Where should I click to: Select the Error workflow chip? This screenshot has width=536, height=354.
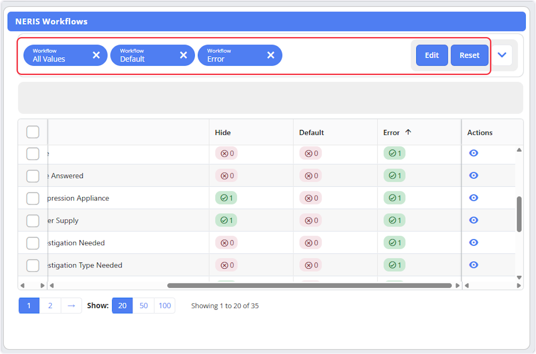[240, 55]
